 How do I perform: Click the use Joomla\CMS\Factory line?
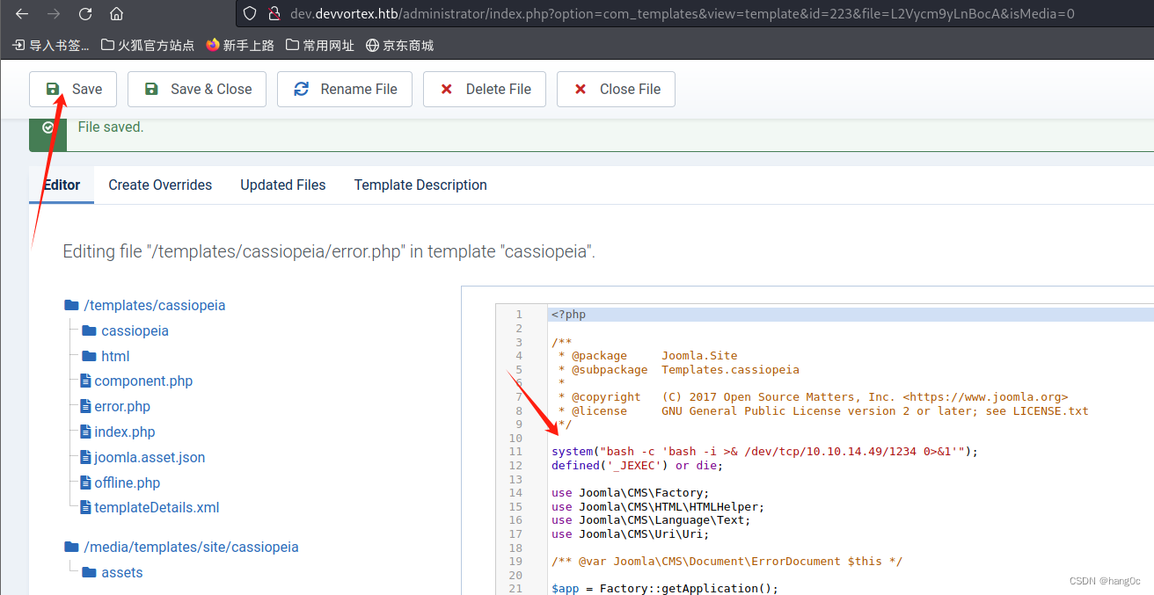coord(631,493)
